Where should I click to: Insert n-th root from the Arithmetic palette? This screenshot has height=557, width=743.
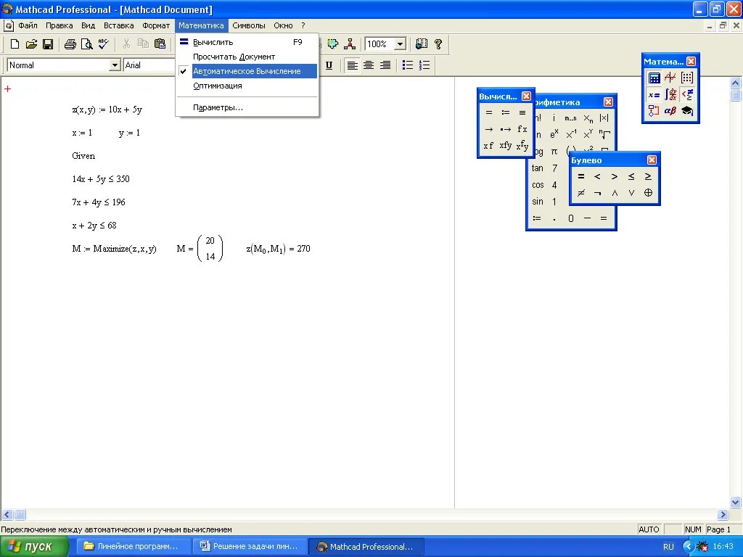click(x=604, y=134)
